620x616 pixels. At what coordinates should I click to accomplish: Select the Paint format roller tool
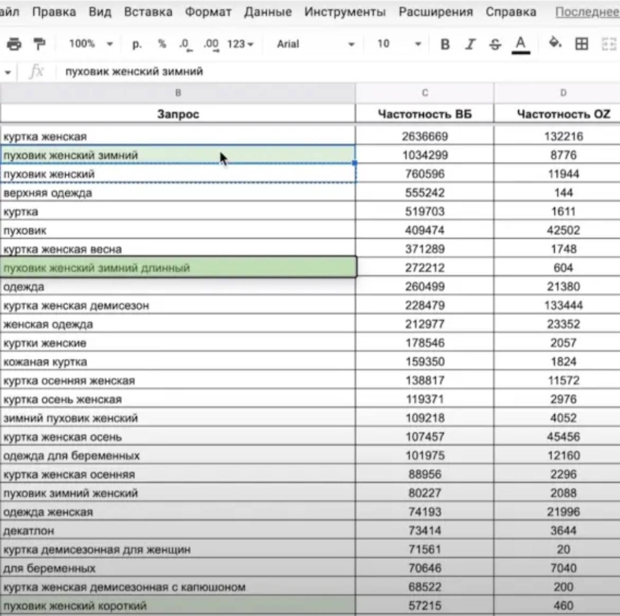[x=39, y=44]
